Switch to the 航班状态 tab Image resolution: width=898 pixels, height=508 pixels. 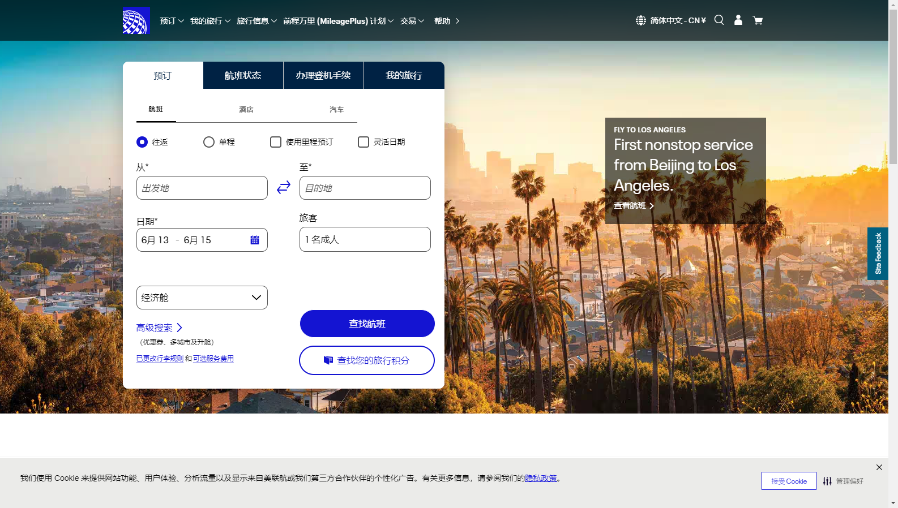[x=243, y=75]
